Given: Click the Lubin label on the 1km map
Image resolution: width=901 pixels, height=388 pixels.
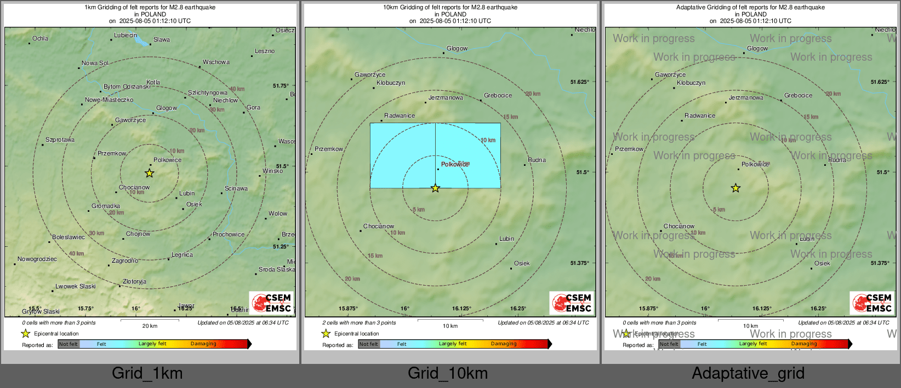Looking at the screenshot, I should 187,193.
